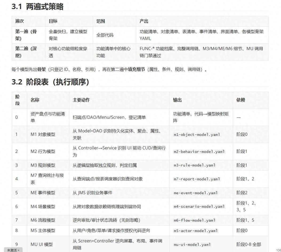Click the cell starting '从 Controller→Service 识别'
Image resolution: width=281 pixels, height=252 pixels.
tap(119, 151)
